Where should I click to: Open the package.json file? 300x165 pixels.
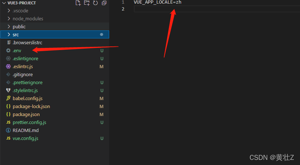coord(26,115)
